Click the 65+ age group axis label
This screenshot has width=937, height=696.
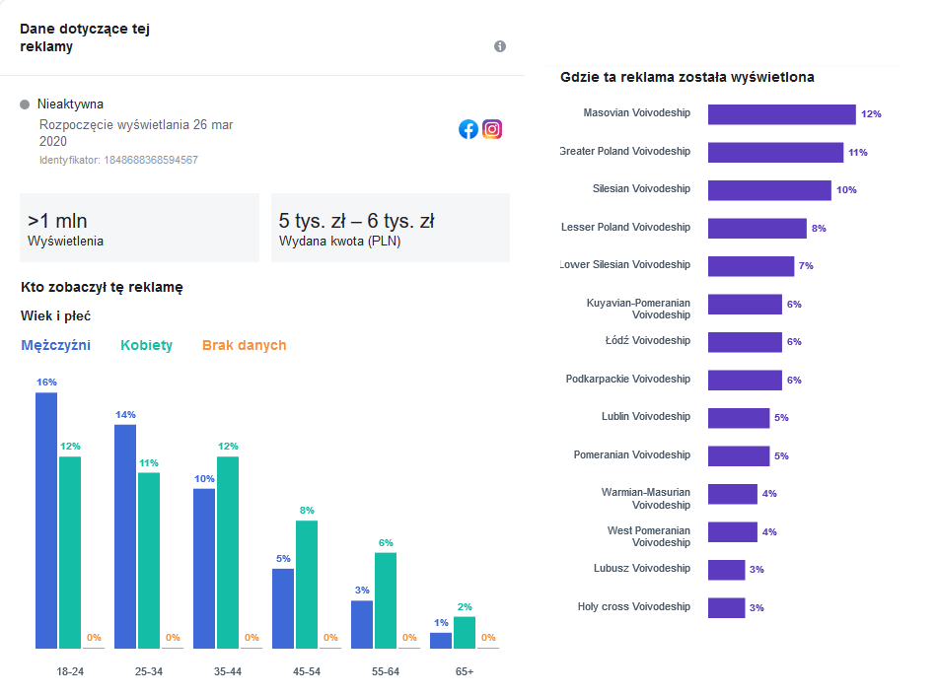click(x=465, y=672)
